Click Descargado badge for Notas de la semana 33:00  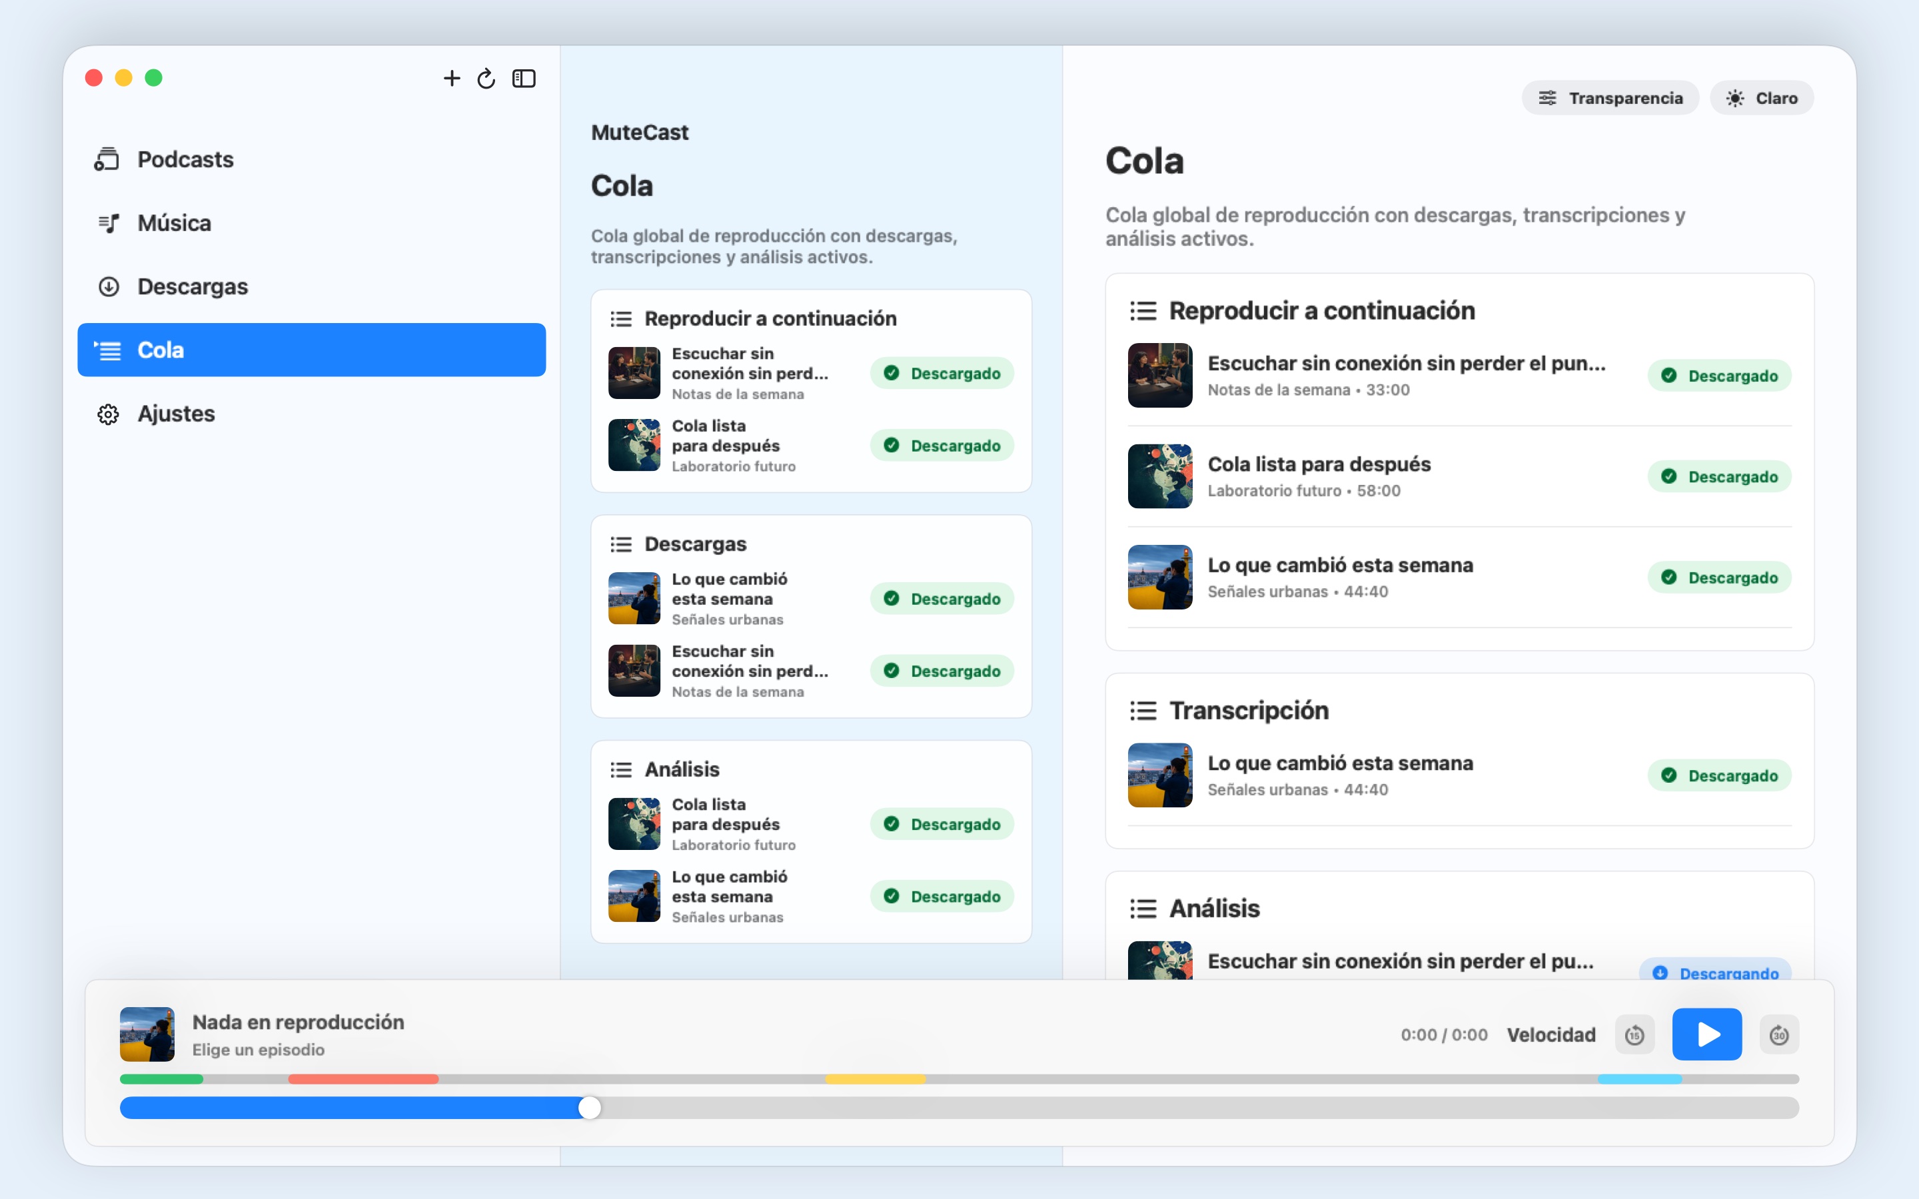1719,375
